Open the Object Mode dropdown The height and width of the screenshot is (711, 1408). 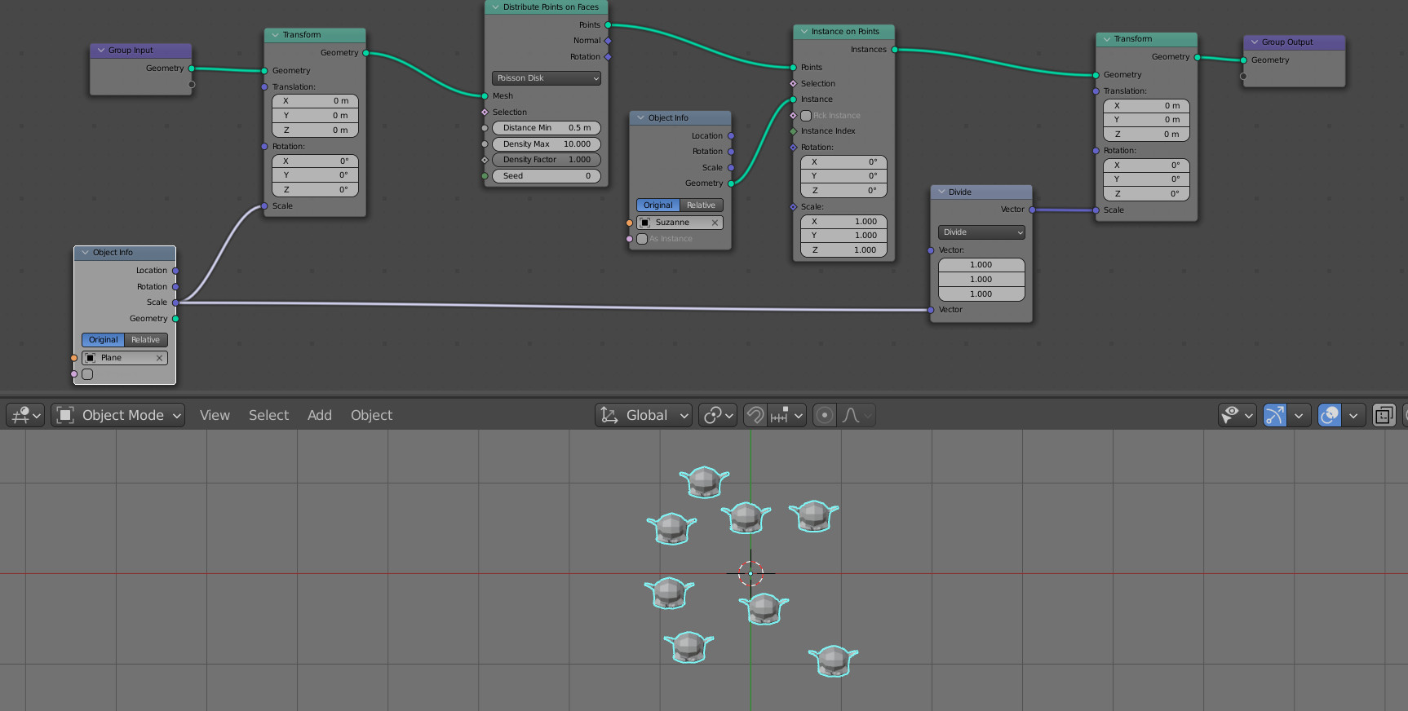118,415
